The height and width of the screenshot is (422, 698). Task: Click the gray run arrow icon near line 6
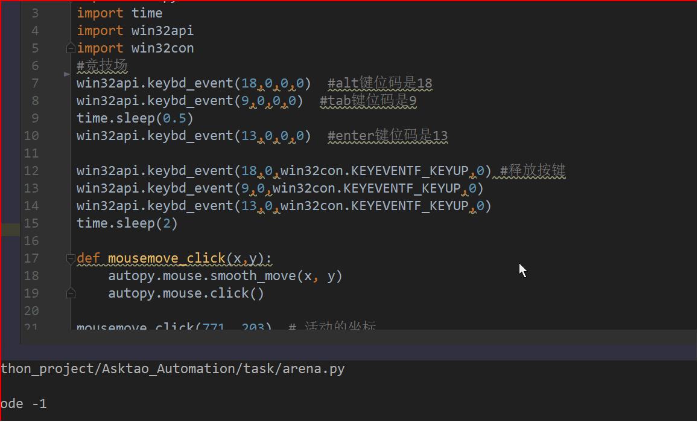(66, 74)
